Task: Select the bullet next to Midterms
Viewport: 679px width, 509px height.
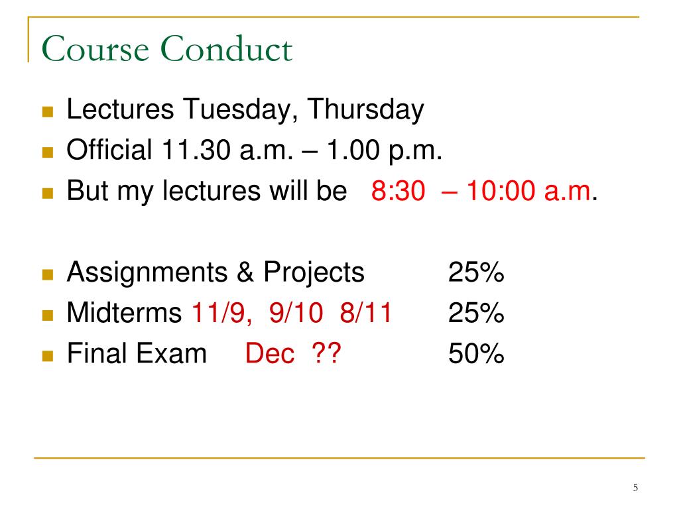Action: coord(48,315)
